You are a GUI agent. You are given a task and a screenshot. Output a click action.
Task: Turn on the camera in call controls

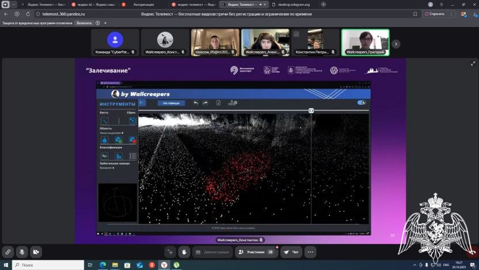point(36,252)
